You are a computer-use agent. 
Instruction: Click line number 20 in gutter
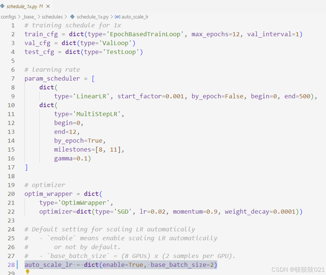click(11, 194)
